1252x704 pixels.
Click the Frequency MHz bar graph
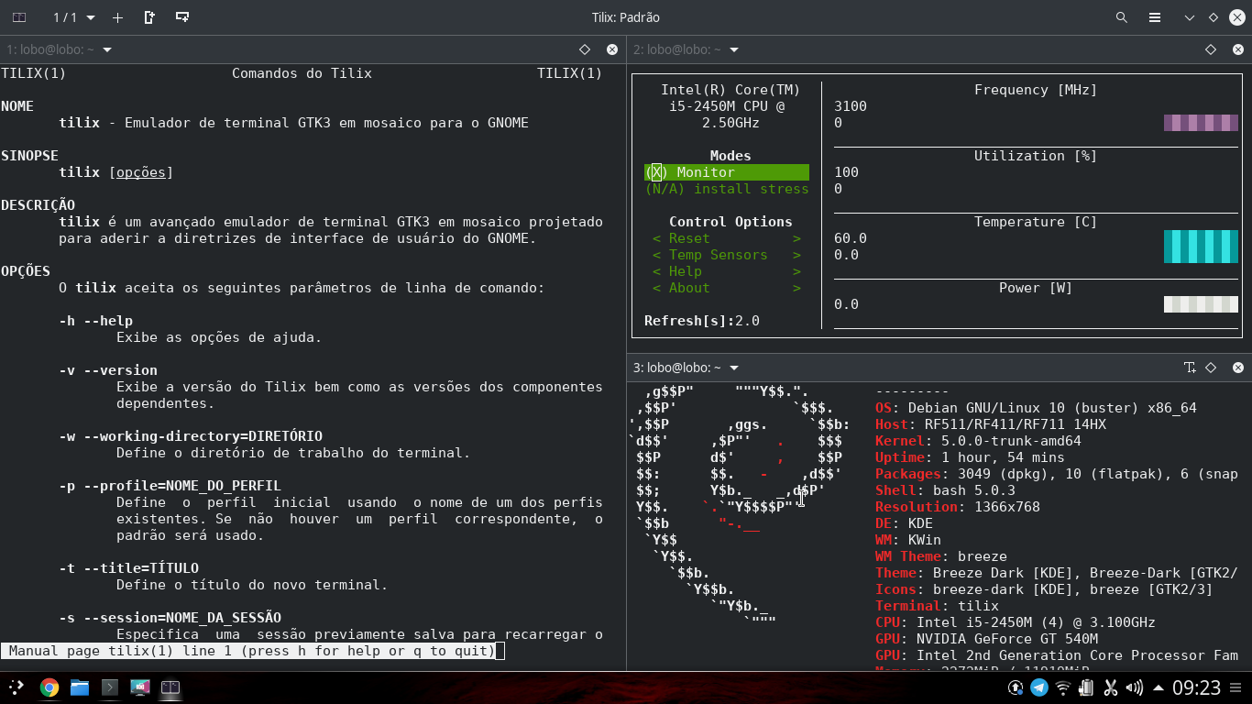coord(1201,122)
